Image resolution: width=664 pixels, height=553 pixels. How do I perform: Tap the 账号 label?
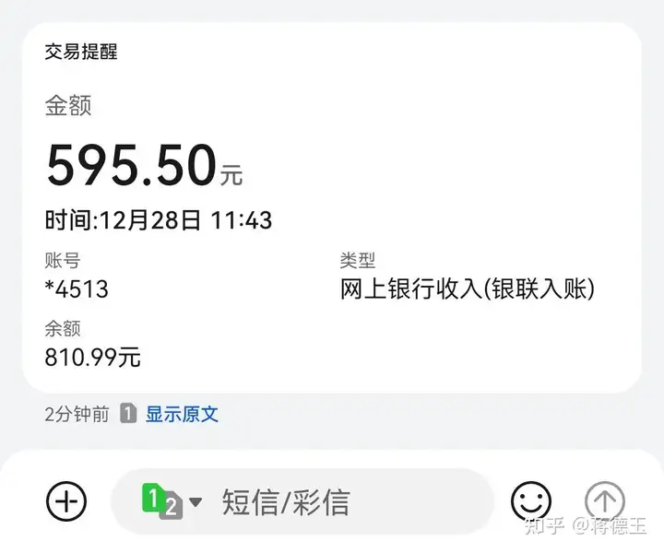point(63,261)
